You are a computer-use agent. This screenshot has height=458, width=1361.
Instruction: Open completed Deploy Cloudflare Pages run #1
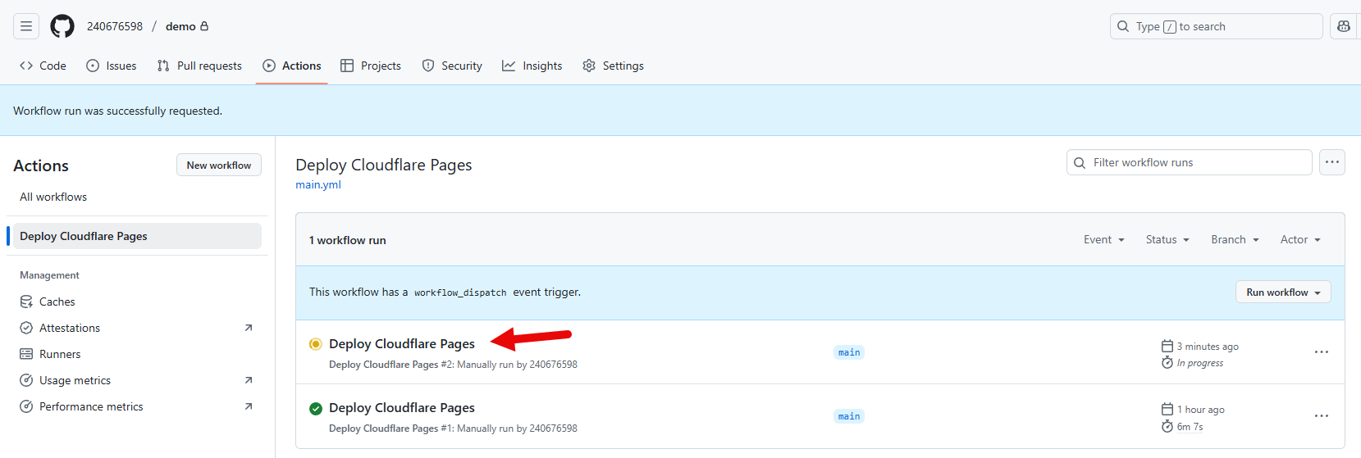pos(402,408)
